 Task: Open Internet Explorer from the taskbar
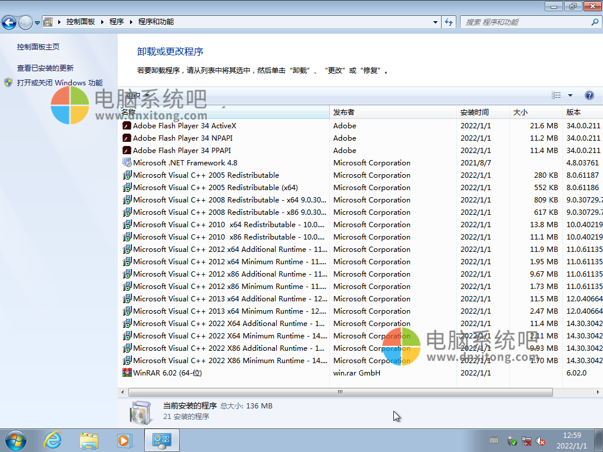(53, 440)
